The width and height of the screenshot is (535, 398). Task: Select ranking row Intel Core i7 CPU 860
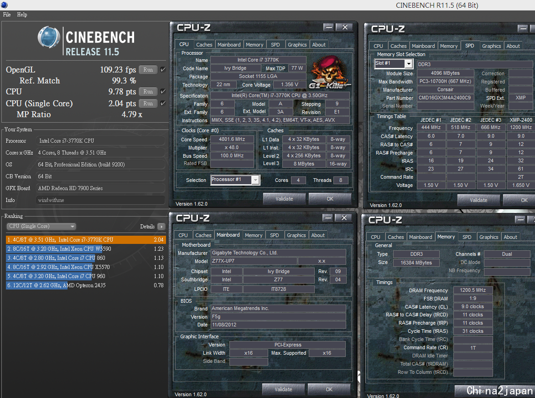pos(86,258)
